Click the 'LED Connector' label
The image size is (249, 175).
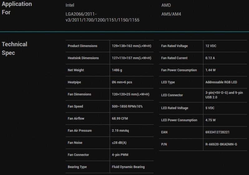click(x=172, y=95)
